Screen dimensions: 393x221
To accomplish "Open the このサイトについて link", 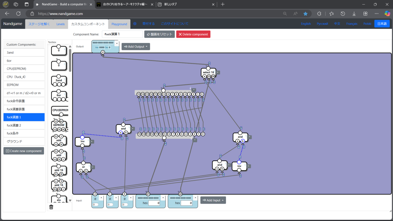I will (175, 24).
